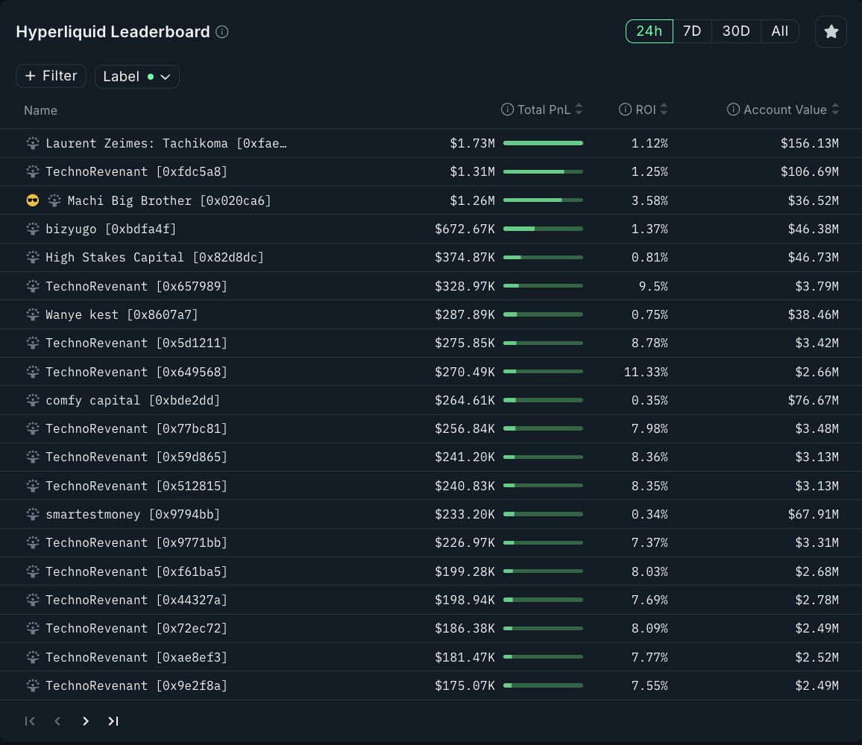Click the Hyperliquid Leaderboard title
This screenshot has width=862, height=745.
coord(113,32)
